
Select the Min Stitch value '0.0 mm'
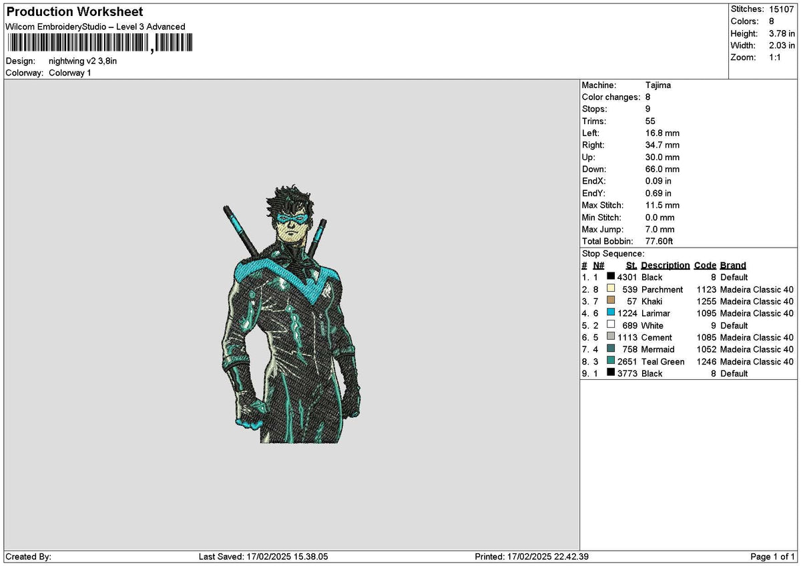click(x=659, y=217)
